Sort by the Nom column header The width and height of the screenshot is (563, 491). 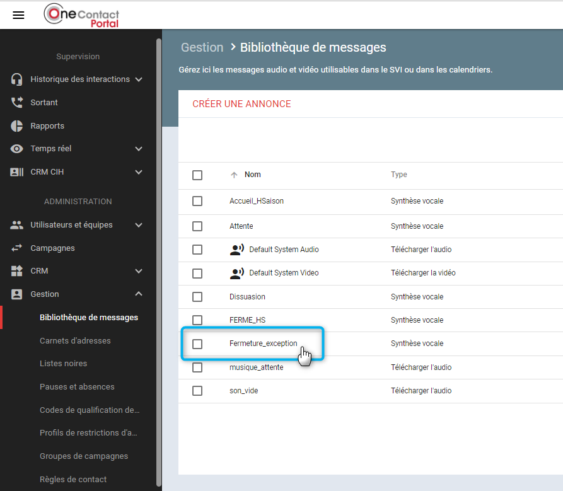[253, 175]
